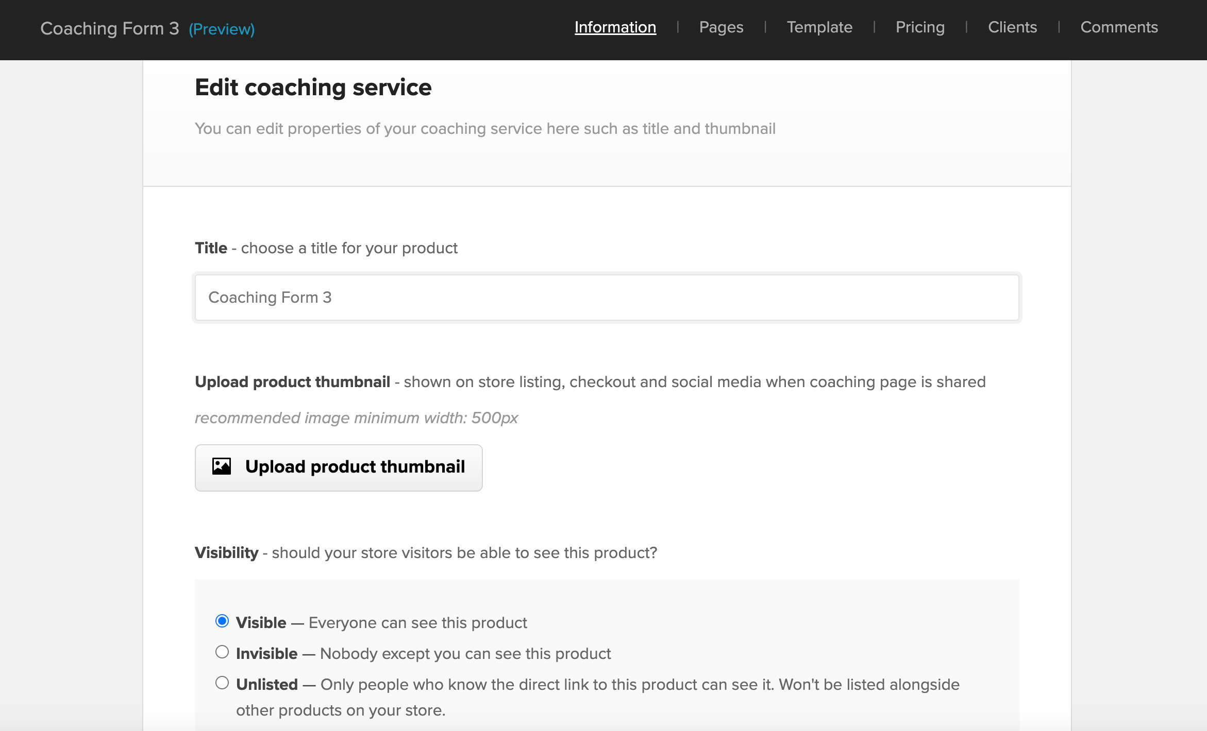Click the Preview link in header
The height and width of the screenshot is (731, 1207).
pyautogui.click(x=222, y=29)
